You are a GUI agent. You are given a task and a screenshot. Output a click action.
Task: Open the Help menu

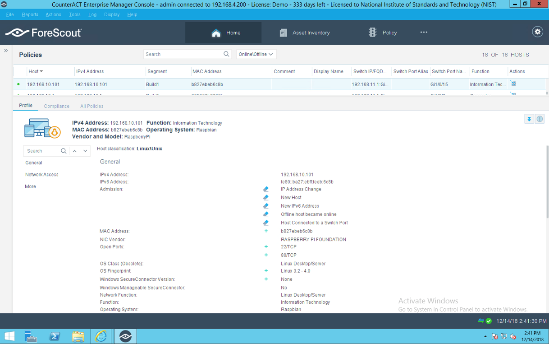(x=132, y=14)
